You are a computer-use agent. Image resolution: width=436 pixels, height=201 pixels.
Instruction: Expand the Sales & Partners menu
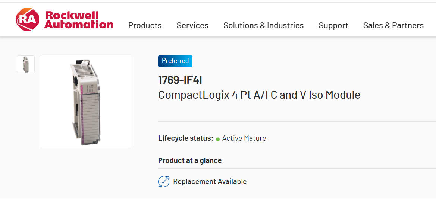393,25
